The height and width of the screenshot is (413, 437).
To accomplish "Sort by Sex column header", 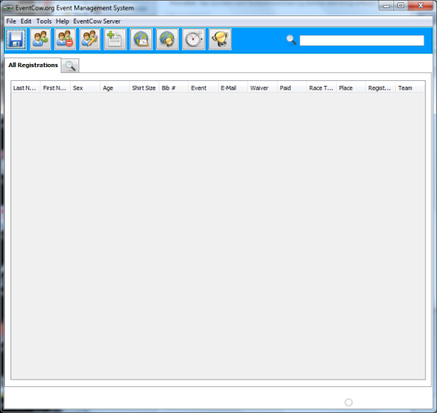I will (x=85, y=87).
